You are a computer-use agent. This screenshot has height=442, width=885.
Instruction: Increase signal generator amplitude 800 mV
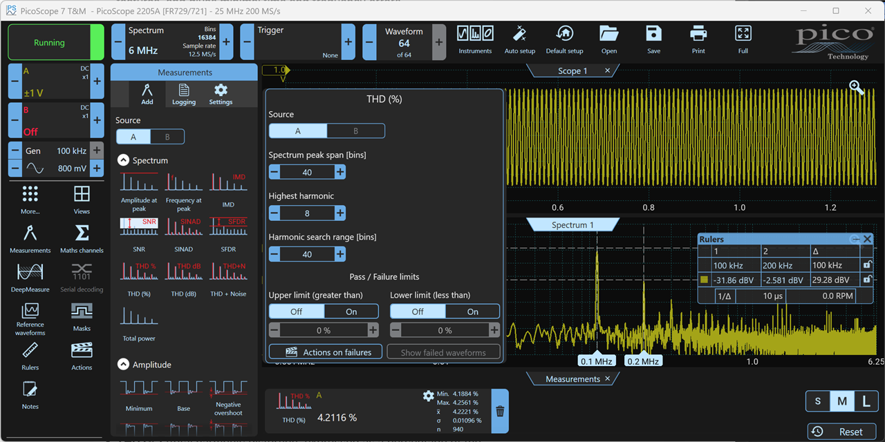97,168
